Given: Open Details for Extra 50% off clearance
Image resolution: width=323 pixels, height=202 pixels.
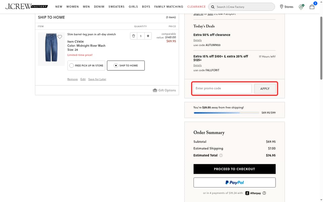Looking at the screenshot, I should coord(198,40).
